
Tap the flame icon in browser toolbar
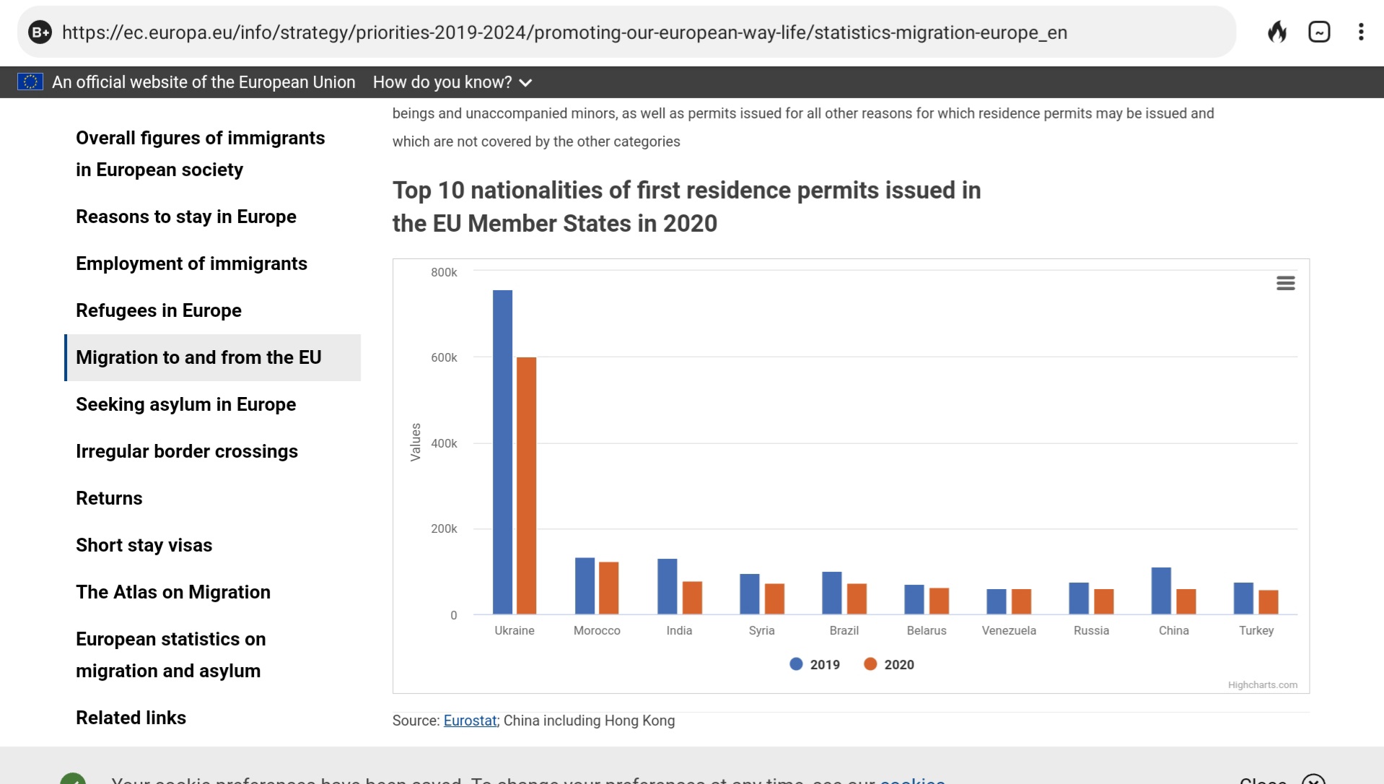pos(1277,32)
